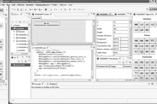Open C/C++ view menu triangle
Image resolution: width=157 pixels, height=104 pixels.
point(29,18)
